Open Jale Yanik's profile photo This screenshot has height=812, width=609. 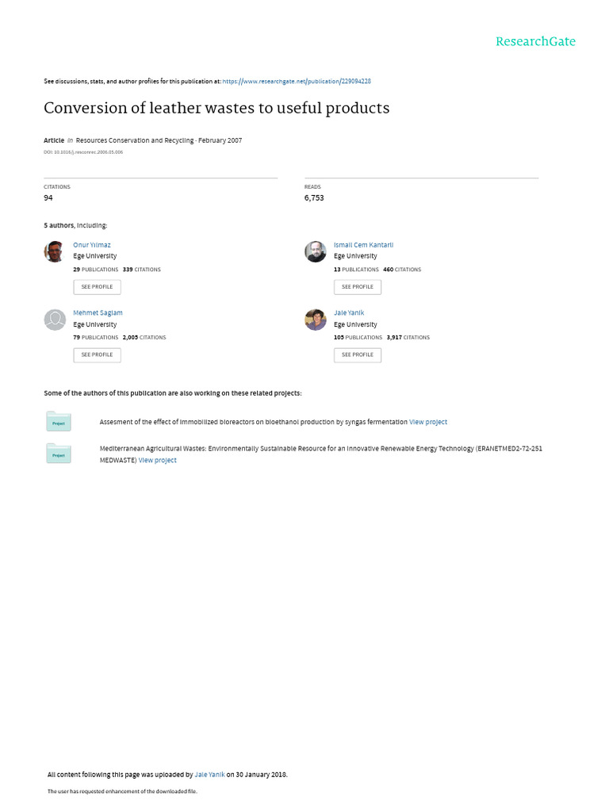click(316, 320)
